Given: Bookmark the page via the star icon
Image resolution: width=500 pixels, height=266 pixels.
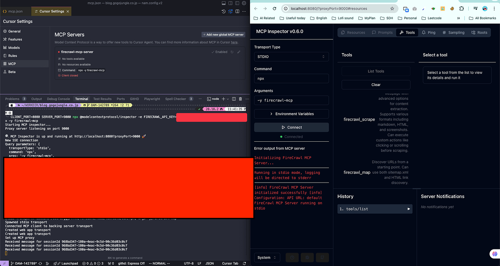Looking at the screenshot, I should click(x=392, y=8).
